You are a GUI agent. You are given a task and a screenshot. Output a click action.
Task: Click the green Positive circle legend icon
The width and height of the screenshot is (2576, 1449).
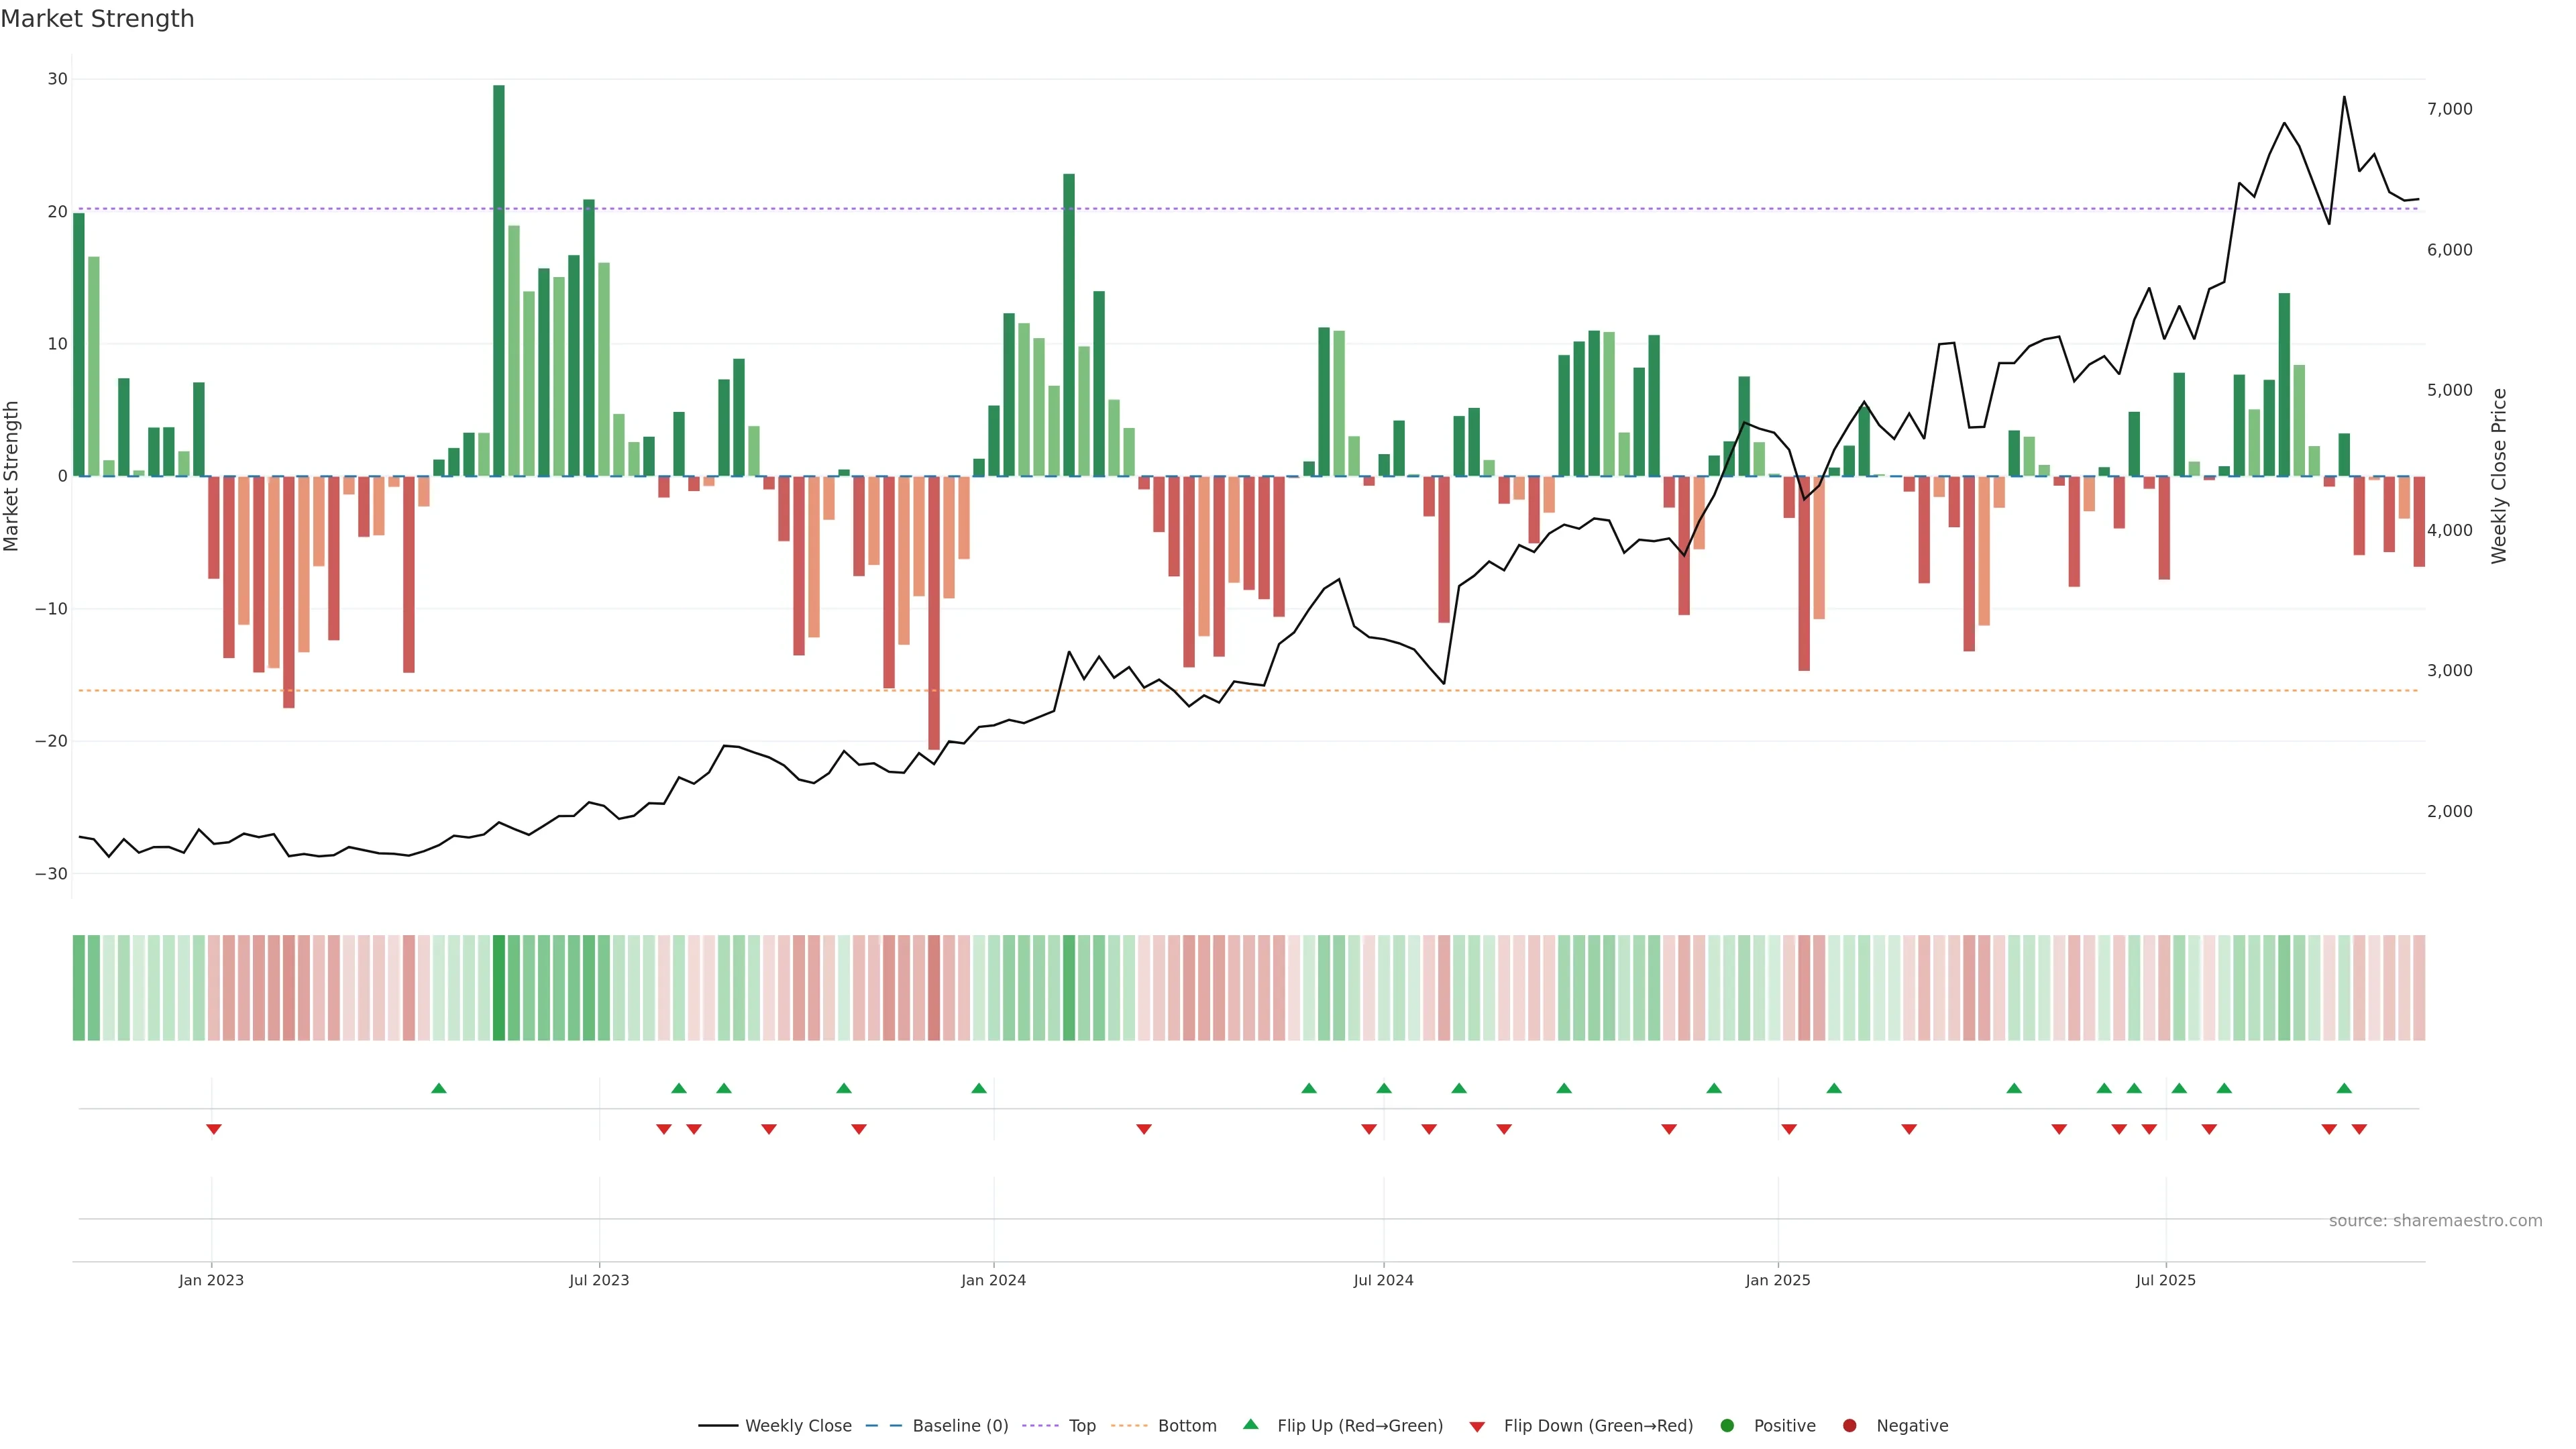click(x=1727, y=1425)
